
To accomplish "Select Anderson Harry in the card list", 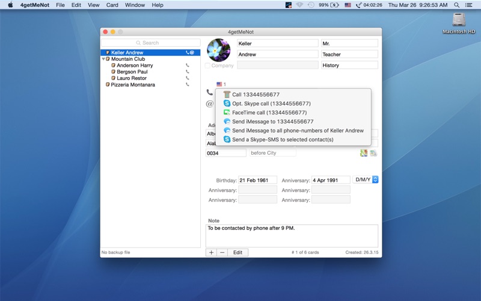I will (x=135, y=66).
